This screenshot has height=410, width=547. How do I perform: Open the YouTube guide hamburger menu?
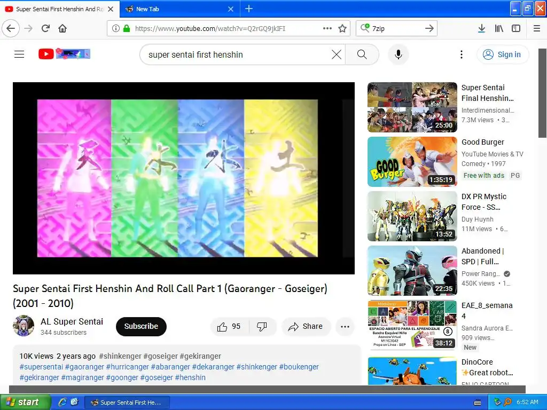(19, 54)
